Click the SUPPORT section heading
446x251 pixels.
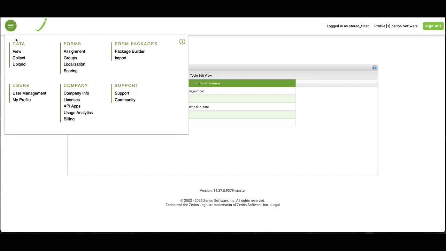[126, 85]
